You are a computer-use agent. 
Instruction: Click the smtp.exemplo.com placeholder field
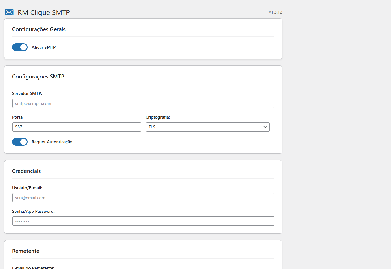pos(143,103)
